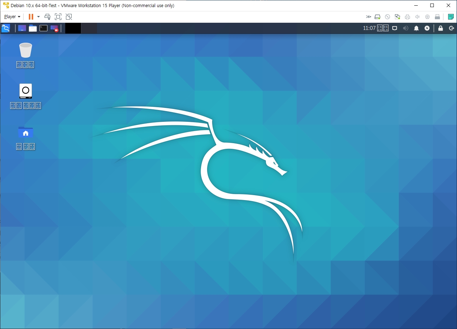Click the USB device icon

click(x=437, y=17)
